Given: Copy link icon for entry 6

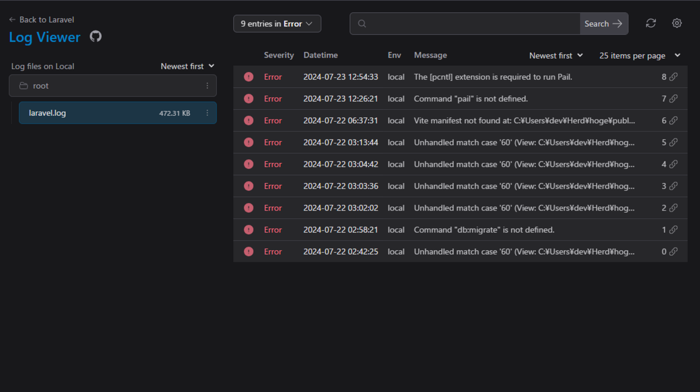Looking at the screenshot, I should coord(674,121).
